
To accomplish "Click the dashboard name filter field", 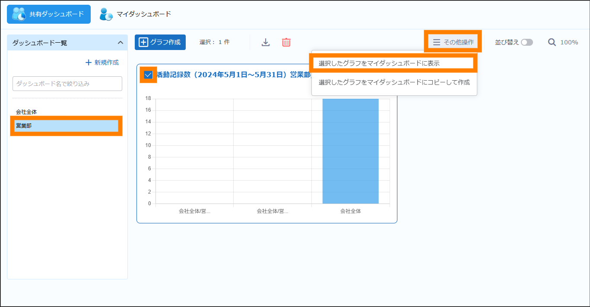I will click(67, 84).
